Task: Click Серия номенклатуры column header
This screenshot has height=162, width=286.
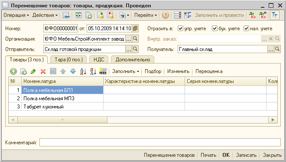Action: [x=226, y=81]
